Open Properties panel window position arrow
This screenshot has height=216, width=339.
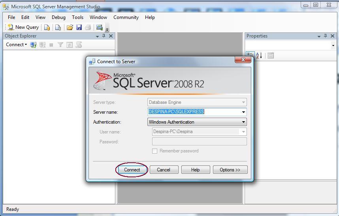319,36
